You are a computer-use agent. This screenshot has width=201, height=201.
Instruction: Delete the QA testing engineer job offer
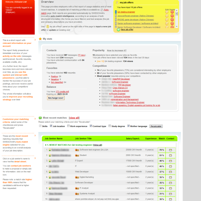[x=172, y=12]
